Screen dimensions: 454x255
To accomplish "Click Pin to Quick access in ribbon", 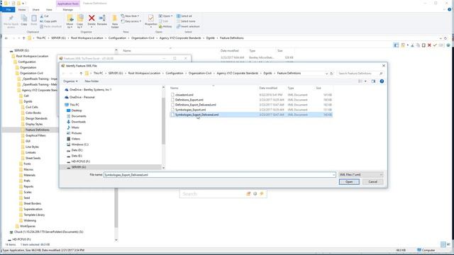I will 11,22.
